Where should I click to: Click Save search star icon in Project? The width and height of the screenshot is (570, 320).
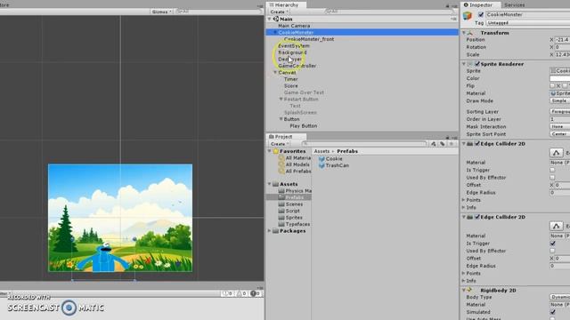pyautogui.click(x=452, y=144)
